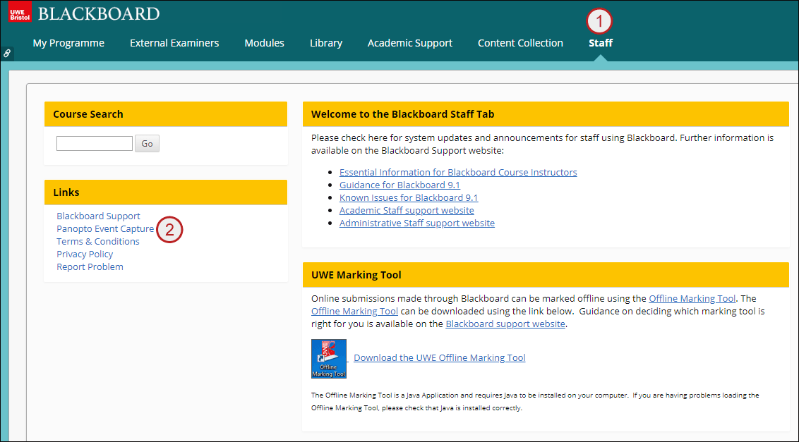Click Offline Marking Tool link starting second line
Image resolution: width=799 pixels, height=442 pixels.
pos(354,311)
